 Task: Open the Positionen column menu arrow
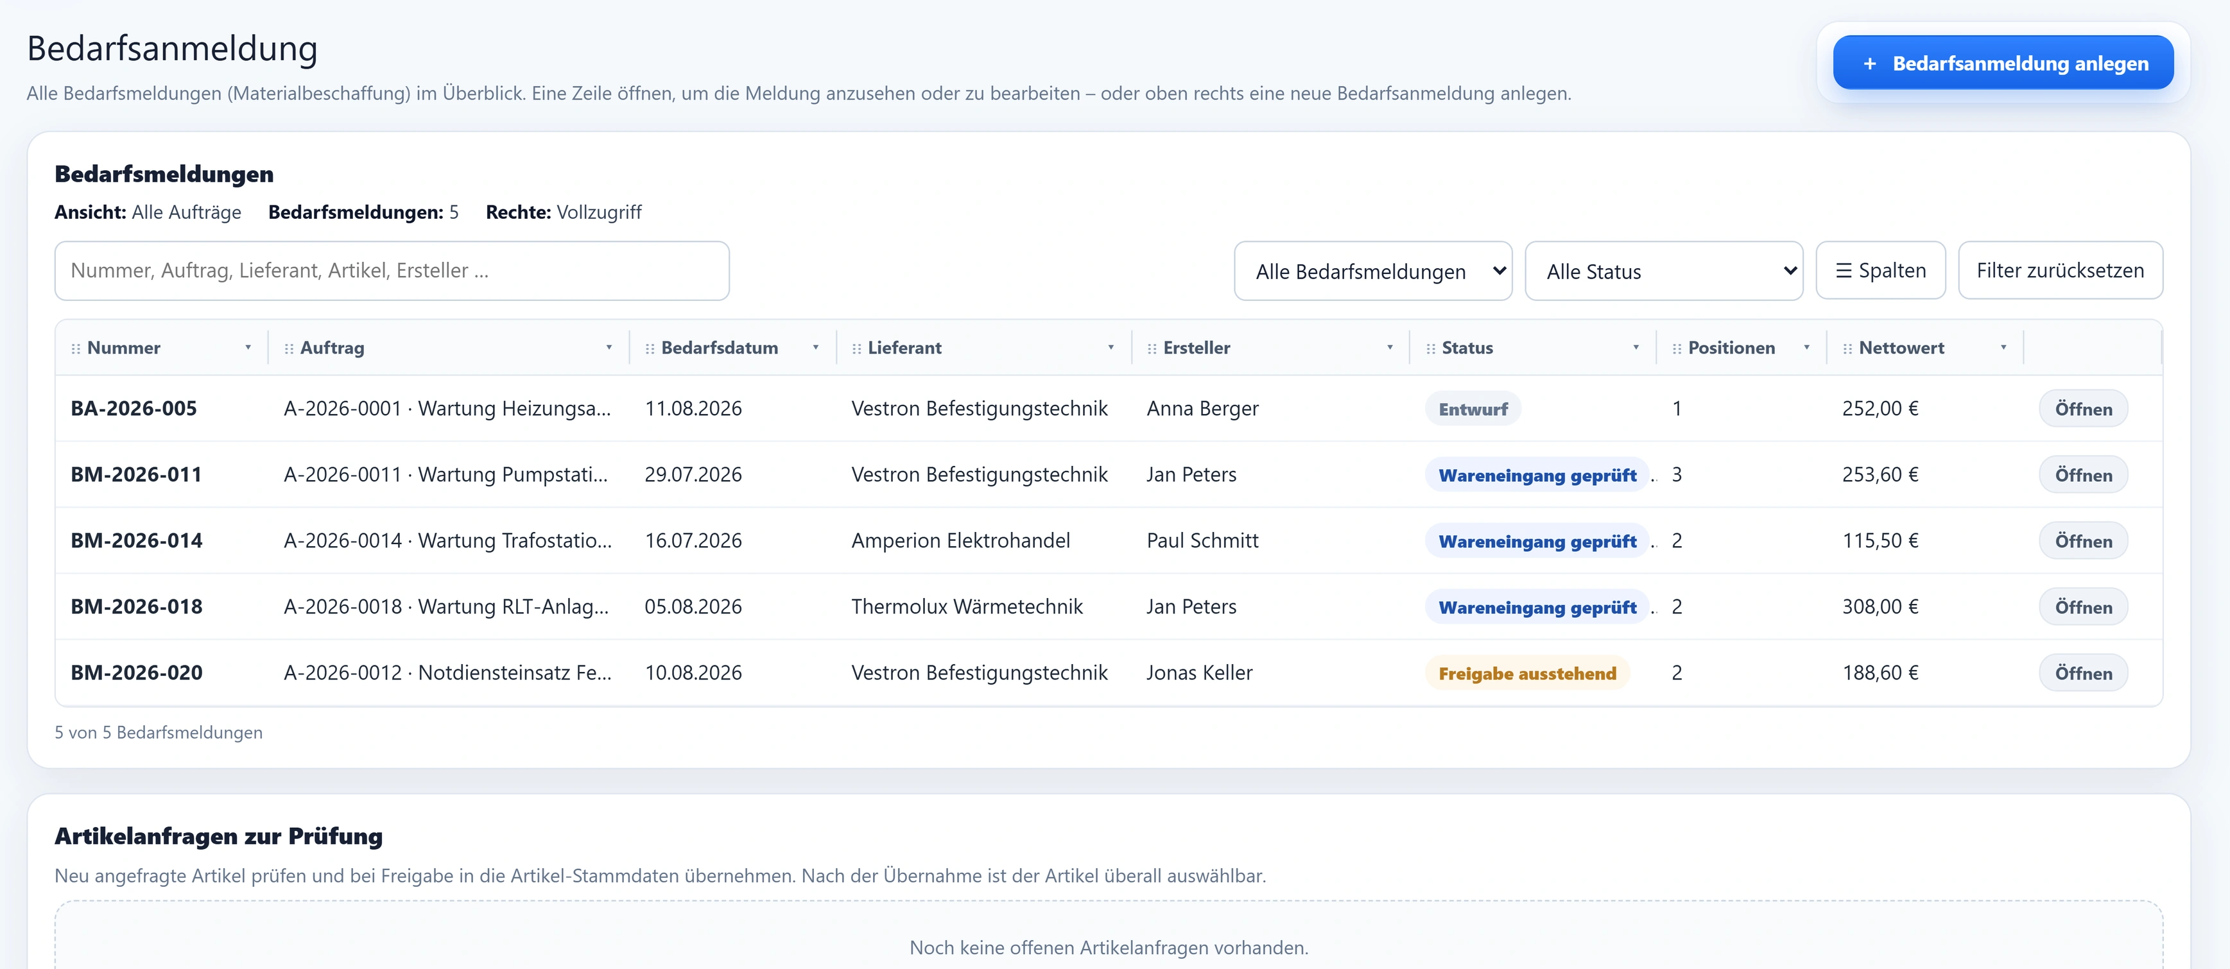pyautogui.click(x=1807, y=348)
